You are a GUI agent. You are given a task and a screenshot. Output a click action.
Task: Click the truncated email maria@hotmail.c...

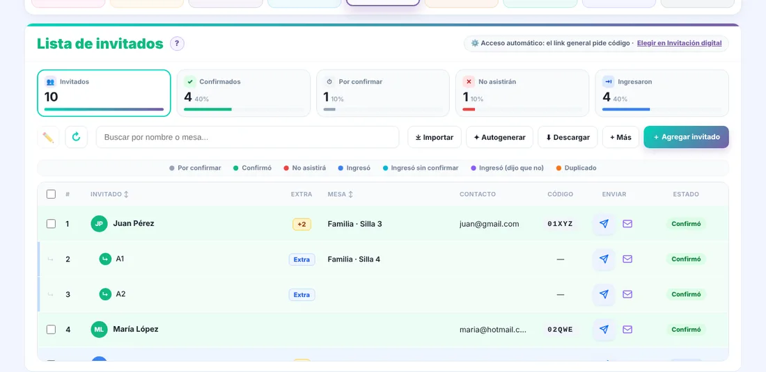tap(493, 330)
